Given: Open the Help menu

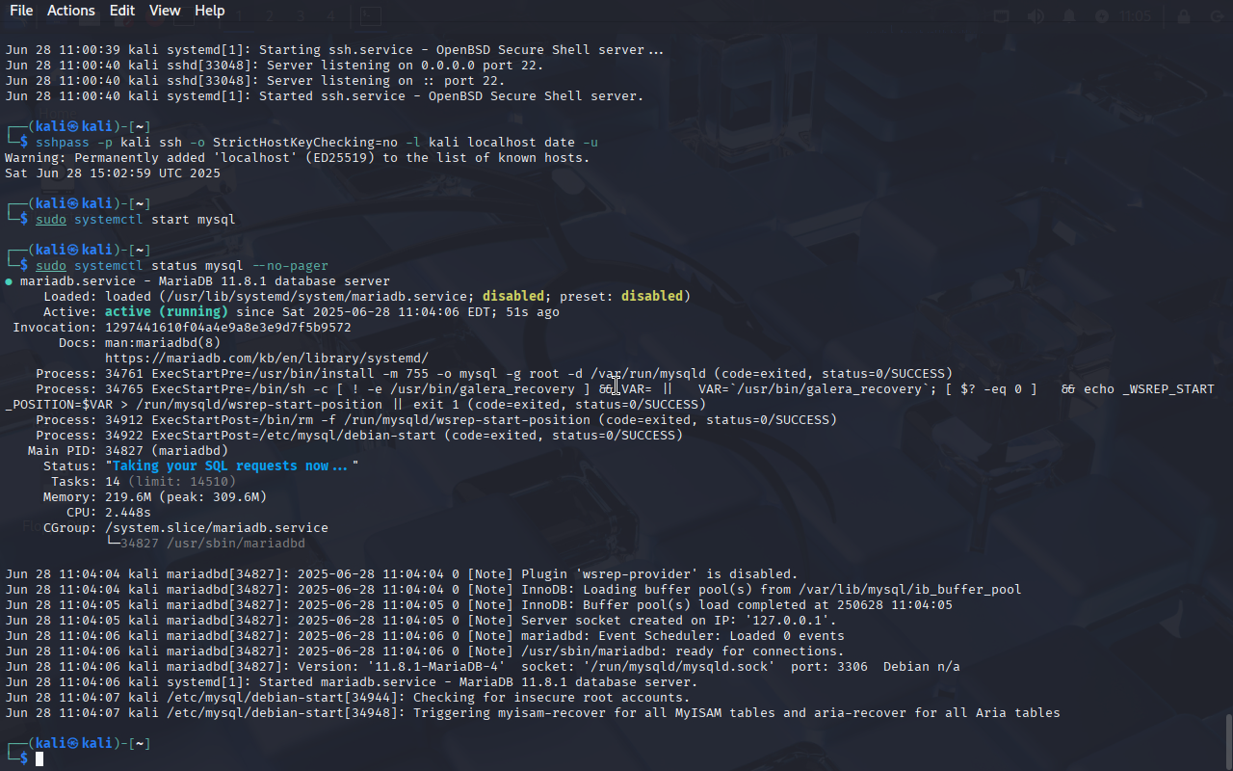Looking at the screenshot, I should 209,11.
